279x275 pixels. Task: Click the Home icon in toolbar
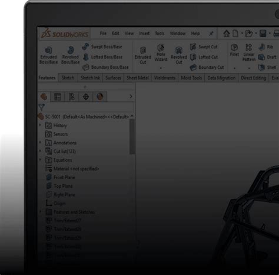(227, 34)
